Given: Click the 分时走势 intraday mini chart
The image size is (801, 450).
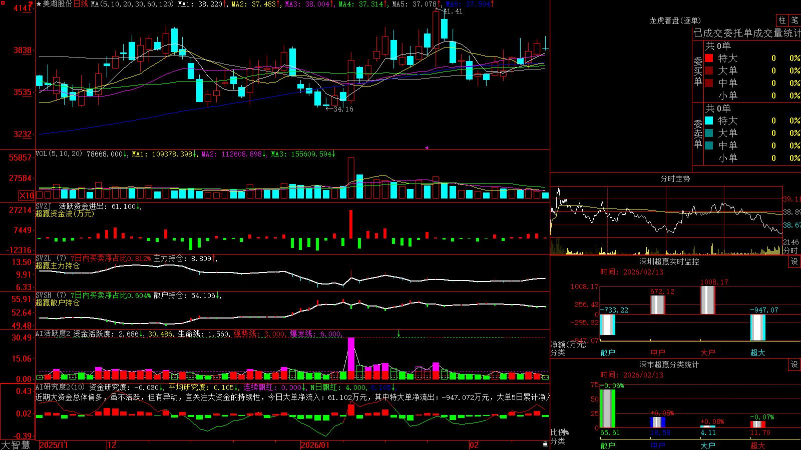Looking at the screenshot, I should click(x=667, y=220).
